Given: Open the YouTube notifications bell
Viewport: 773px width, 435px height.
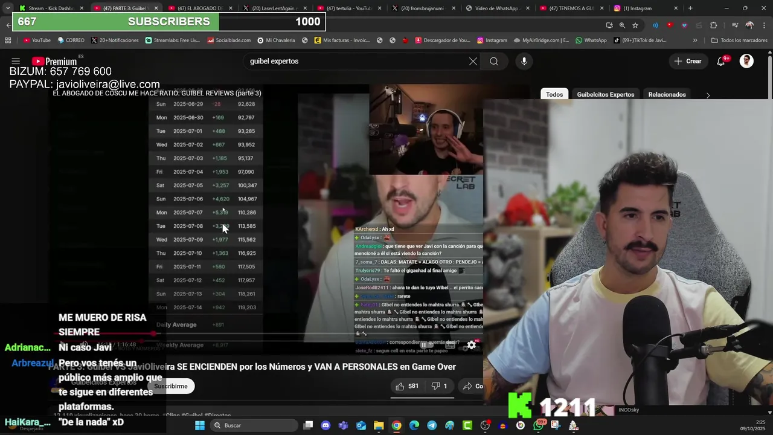Looking at the screenshot, I should pos(720,61).
